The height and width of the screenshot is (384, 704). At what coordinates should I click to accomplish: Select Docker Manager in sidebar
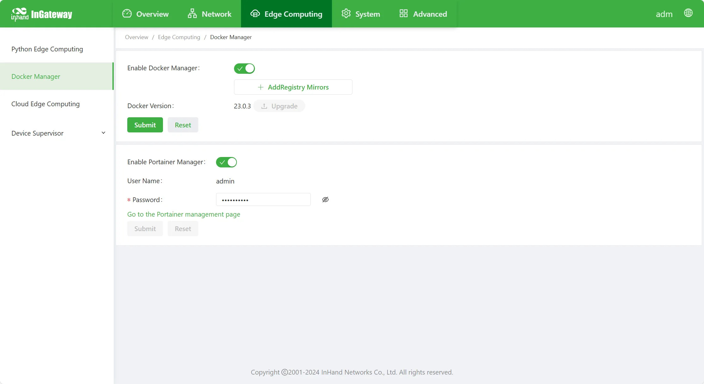click(x=57, y=76)
